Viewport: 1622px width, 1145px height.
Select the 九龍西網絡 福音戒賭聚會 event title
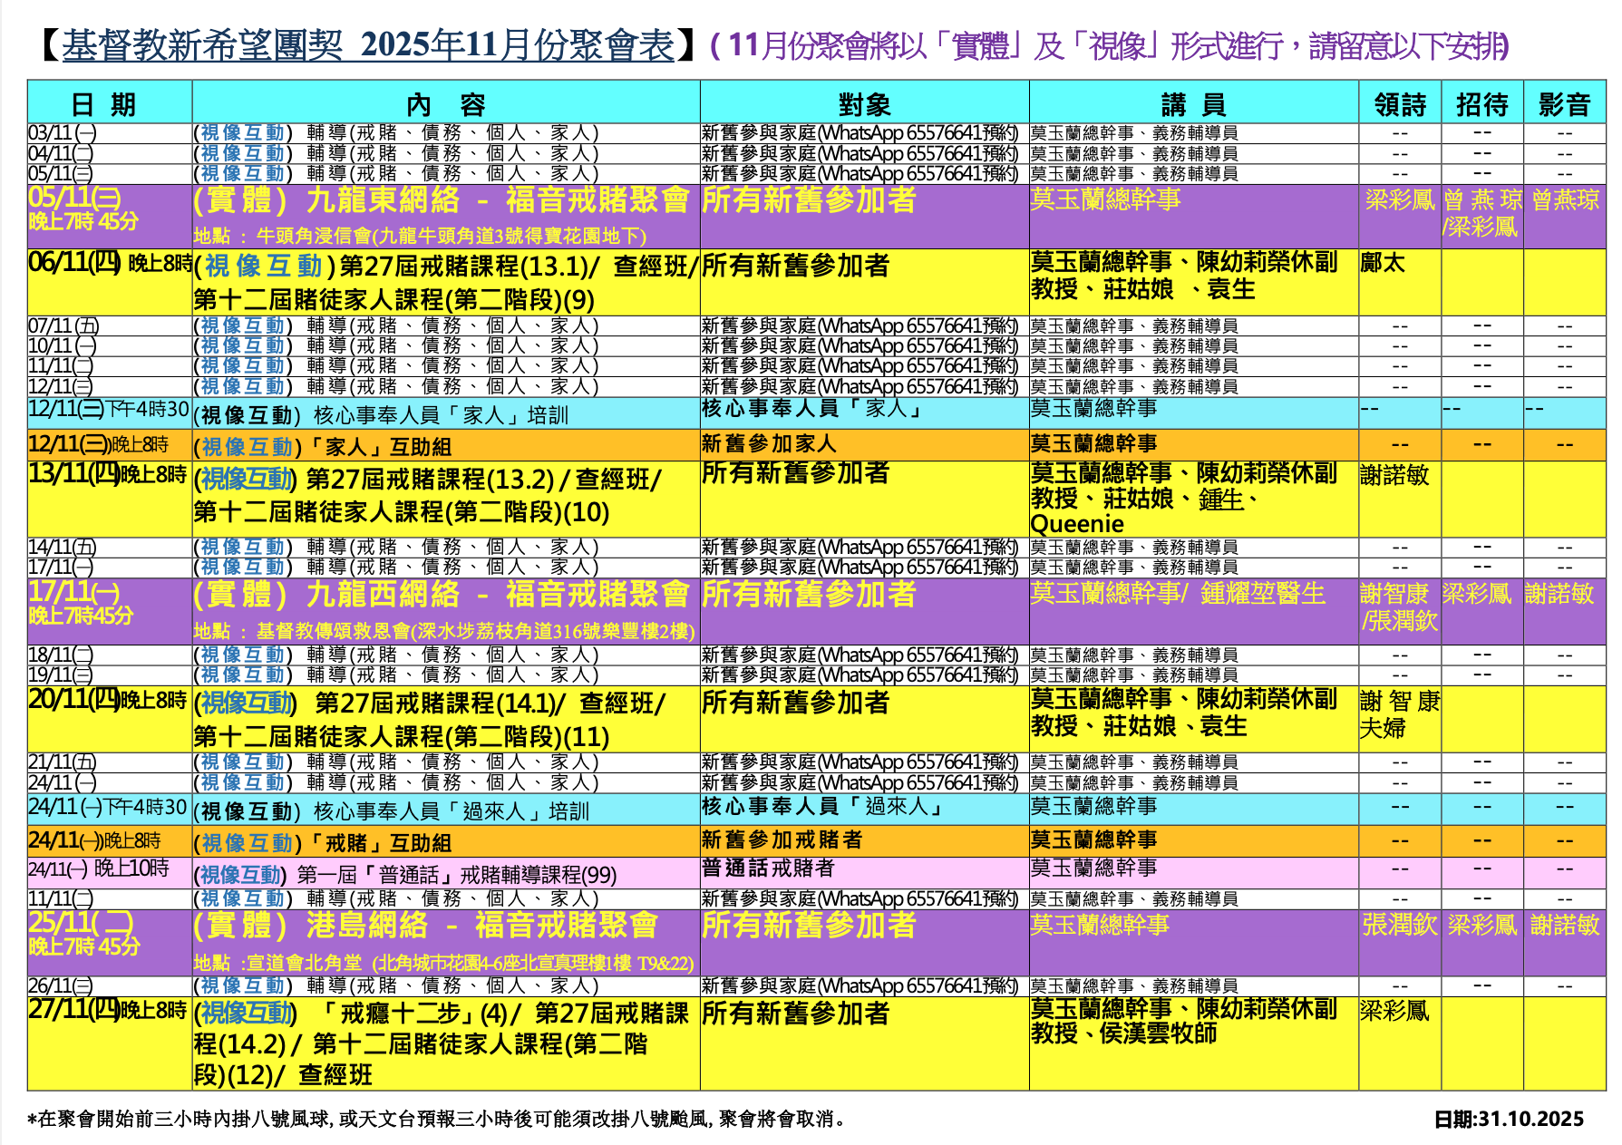441,595
